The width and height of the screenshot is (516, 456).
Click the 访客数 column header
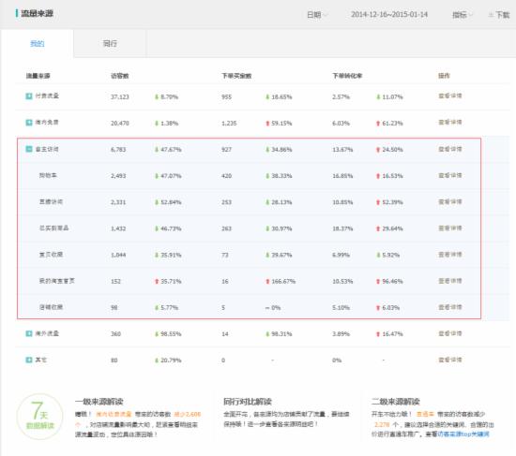pos(120,76)
